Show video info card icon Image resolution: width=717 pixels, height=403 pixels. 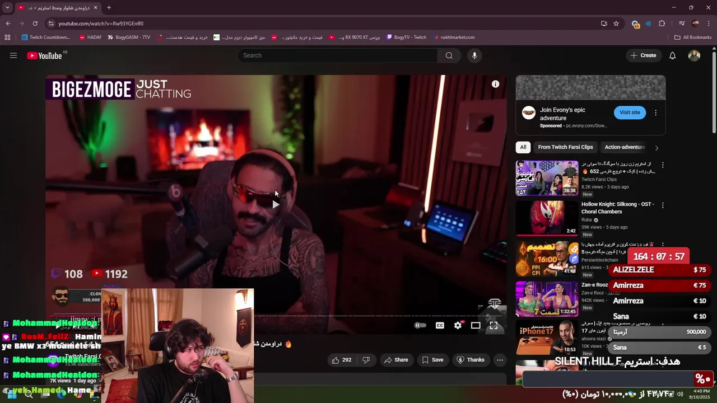(x=495, y=84)
